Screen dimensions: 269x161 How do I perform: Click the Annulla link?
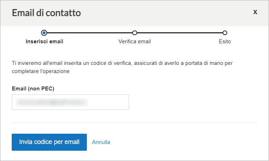coord(101,142)
